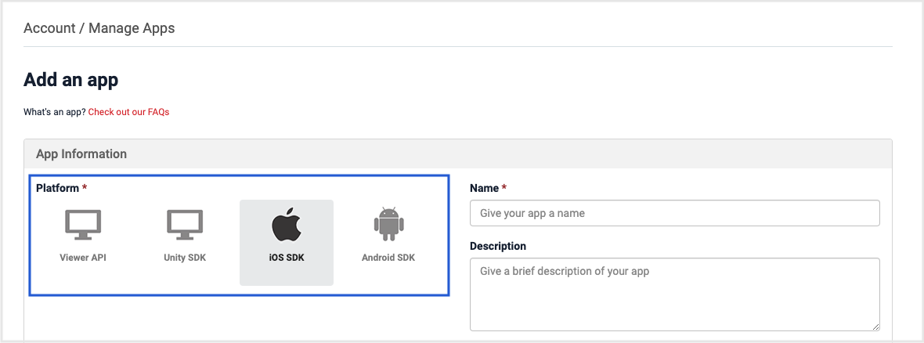
Task: Click the Description field label
Action: pos(498,246)
